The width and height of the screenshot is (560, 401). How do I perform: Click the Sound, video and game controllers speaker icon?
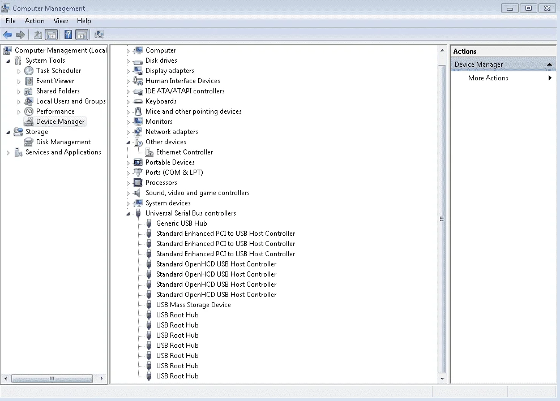tap(138, 193)
